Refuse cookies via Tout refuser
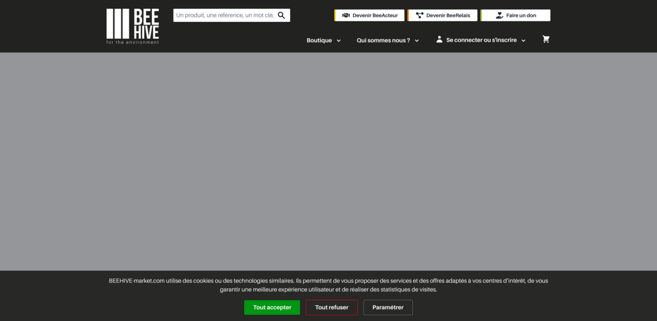Viewport: 657px width, 321px height. click(x=332, y=307)
